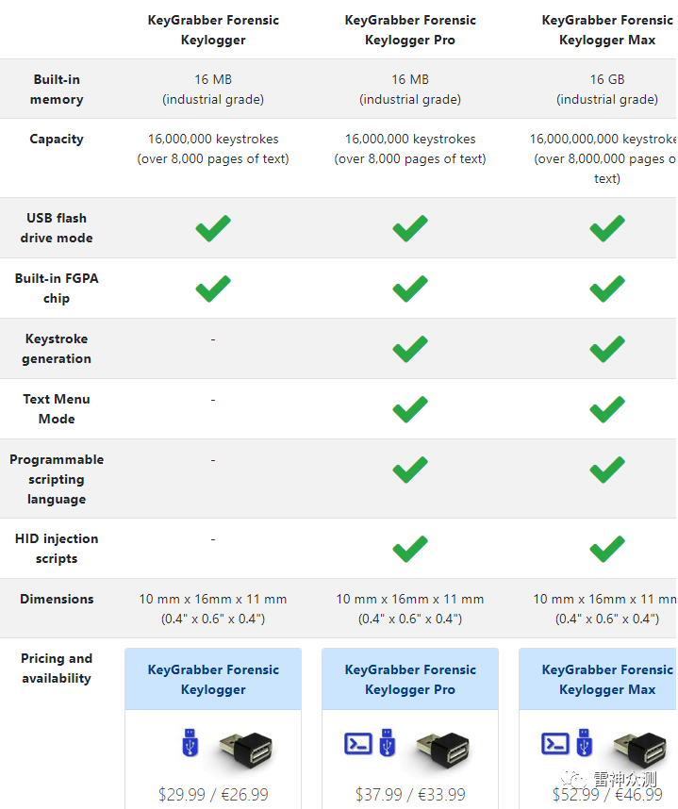Open the Keylogger Pro pricing card title
The height and width of the screenshot is (809, 678).
(410, 680)
